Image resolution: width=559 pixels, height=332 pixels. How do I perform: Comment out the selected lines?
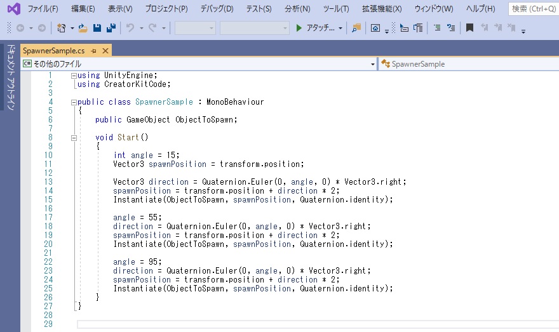(437, 28)
